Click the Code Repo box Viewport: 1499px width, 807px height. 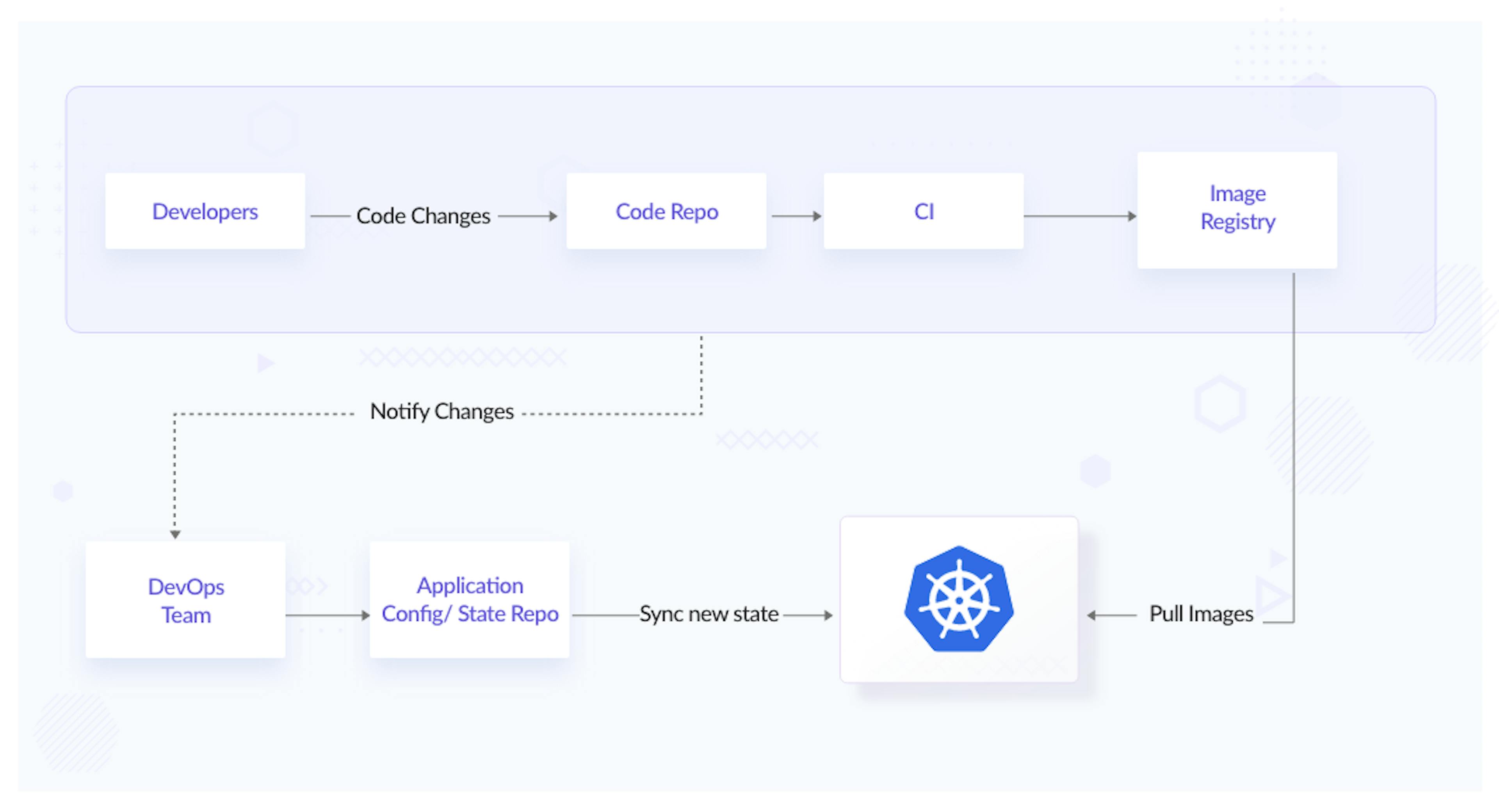coord(666,211)
